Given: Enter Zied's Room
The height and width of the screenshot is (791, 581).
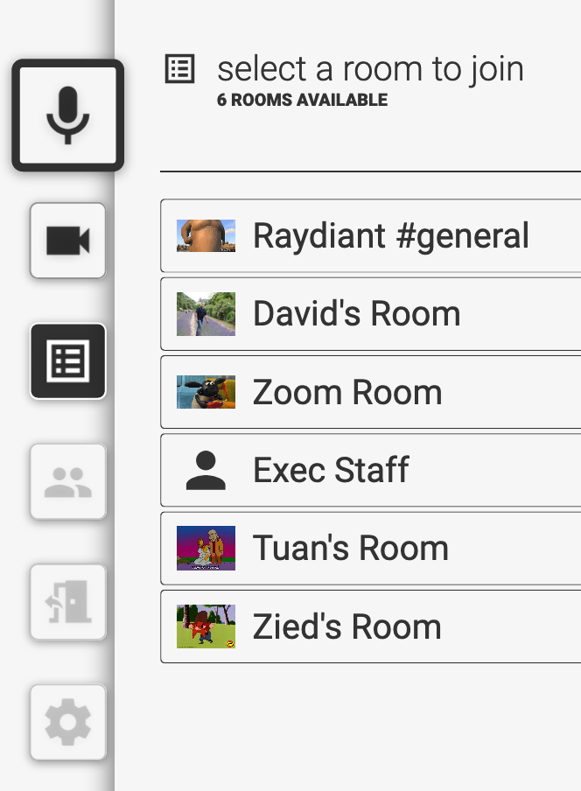Looking at the screenshot, I should click(367, 626).
